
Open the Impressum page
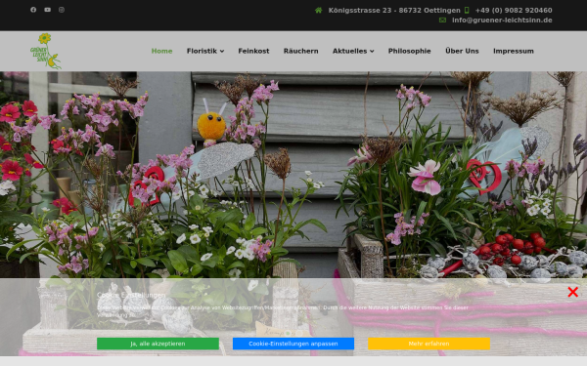pyautogui.click(x=514, y=51)
